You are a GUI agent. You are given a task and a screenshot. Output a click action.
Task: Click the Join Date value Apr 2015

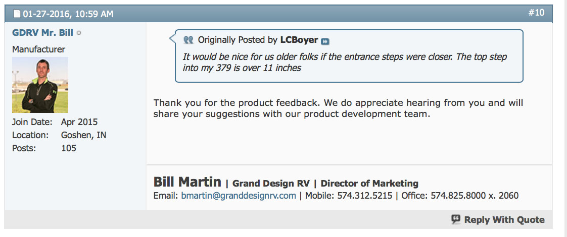[79, 122]
